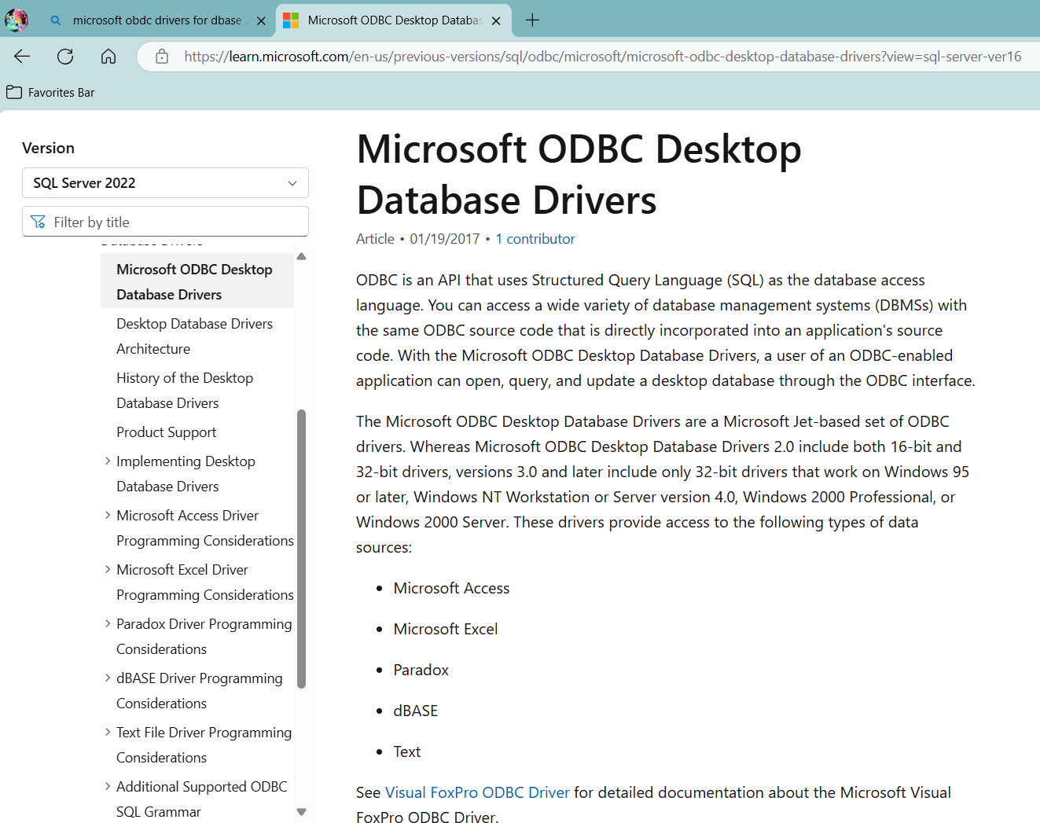1040x823 pixels.
Task: Select the Microsoft ODBC Desktop Database tab
Action: coord(393,20)
